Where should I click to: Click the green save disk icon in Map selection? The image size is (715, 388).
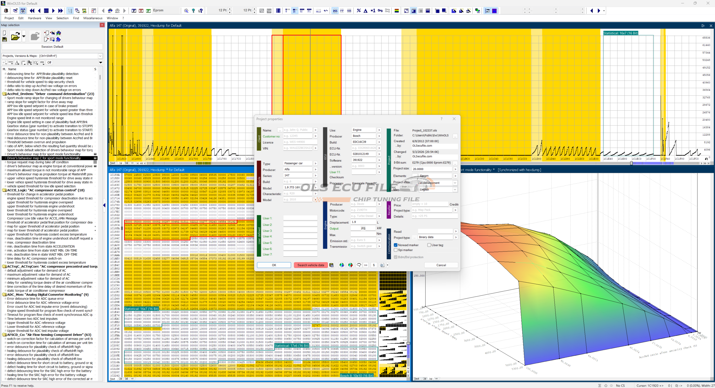tap(4, 39)
